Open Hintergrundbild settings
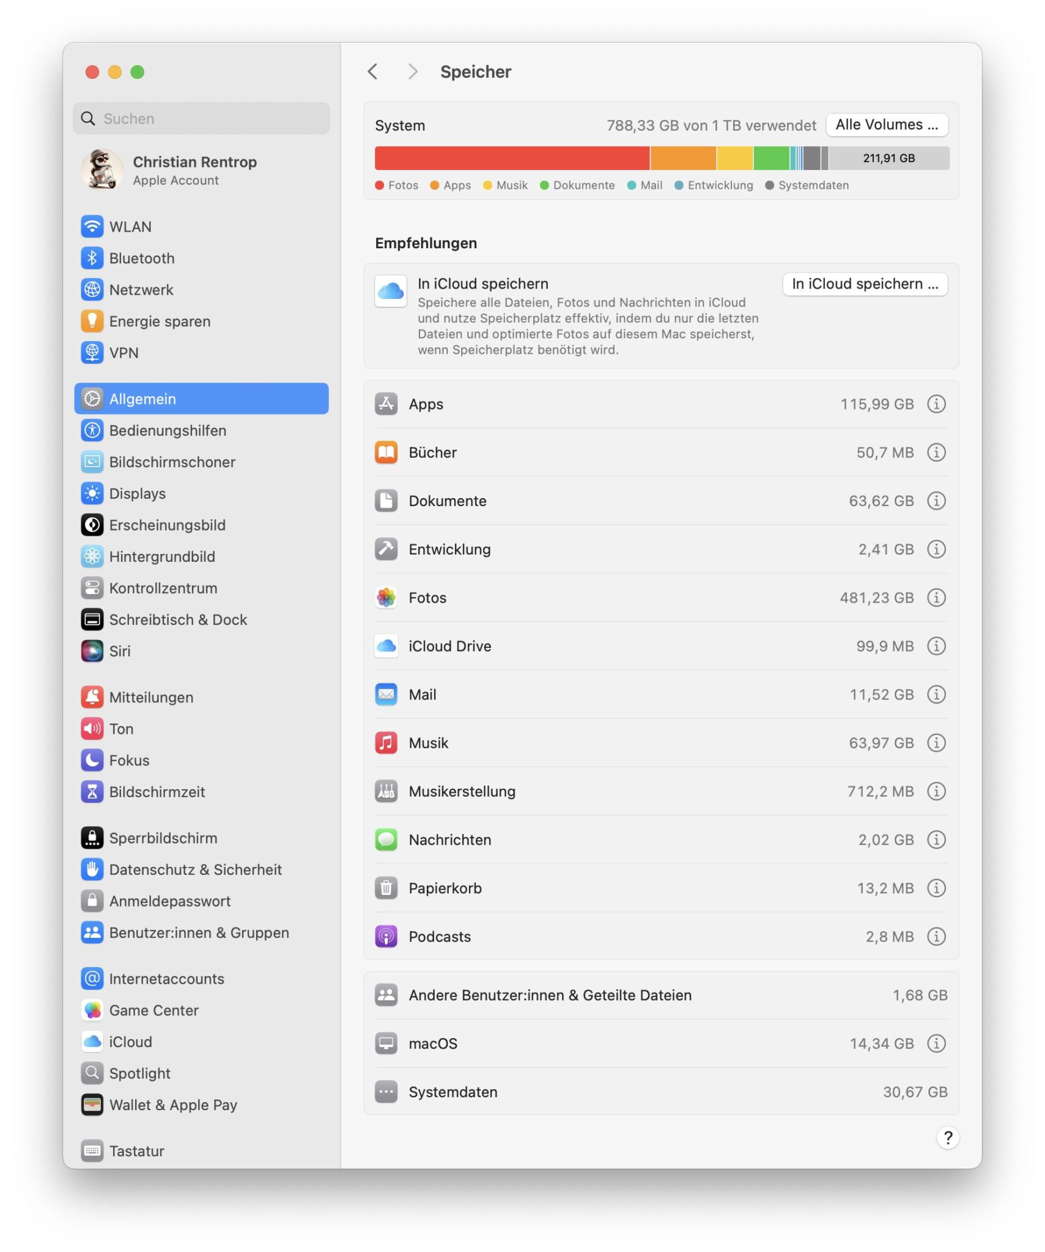This screenshot has width=1045, height=1252. pyautogui.click(x=201, y=556)
